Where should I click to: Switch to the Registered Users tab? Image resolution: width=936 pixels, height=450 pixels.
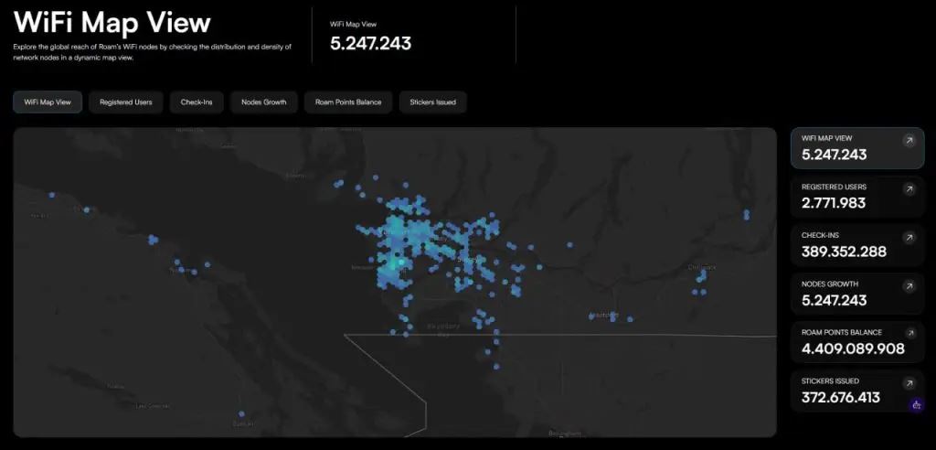click(x=126, y=102)
